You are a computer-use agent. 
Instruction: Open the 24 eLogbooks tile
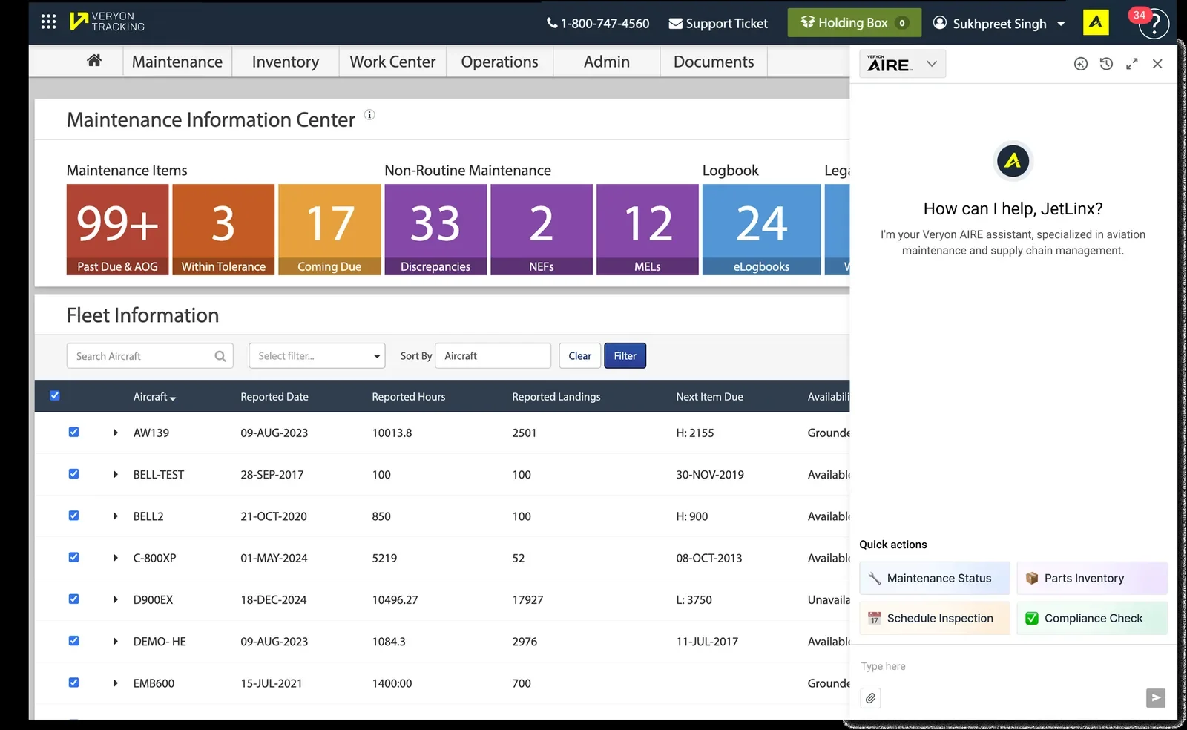click(x=761, y=229)
